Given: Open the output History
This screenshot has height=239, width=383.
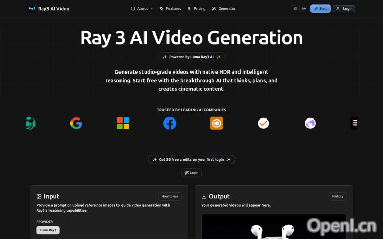Looking at the screenshot, I should tap(338, 196).
